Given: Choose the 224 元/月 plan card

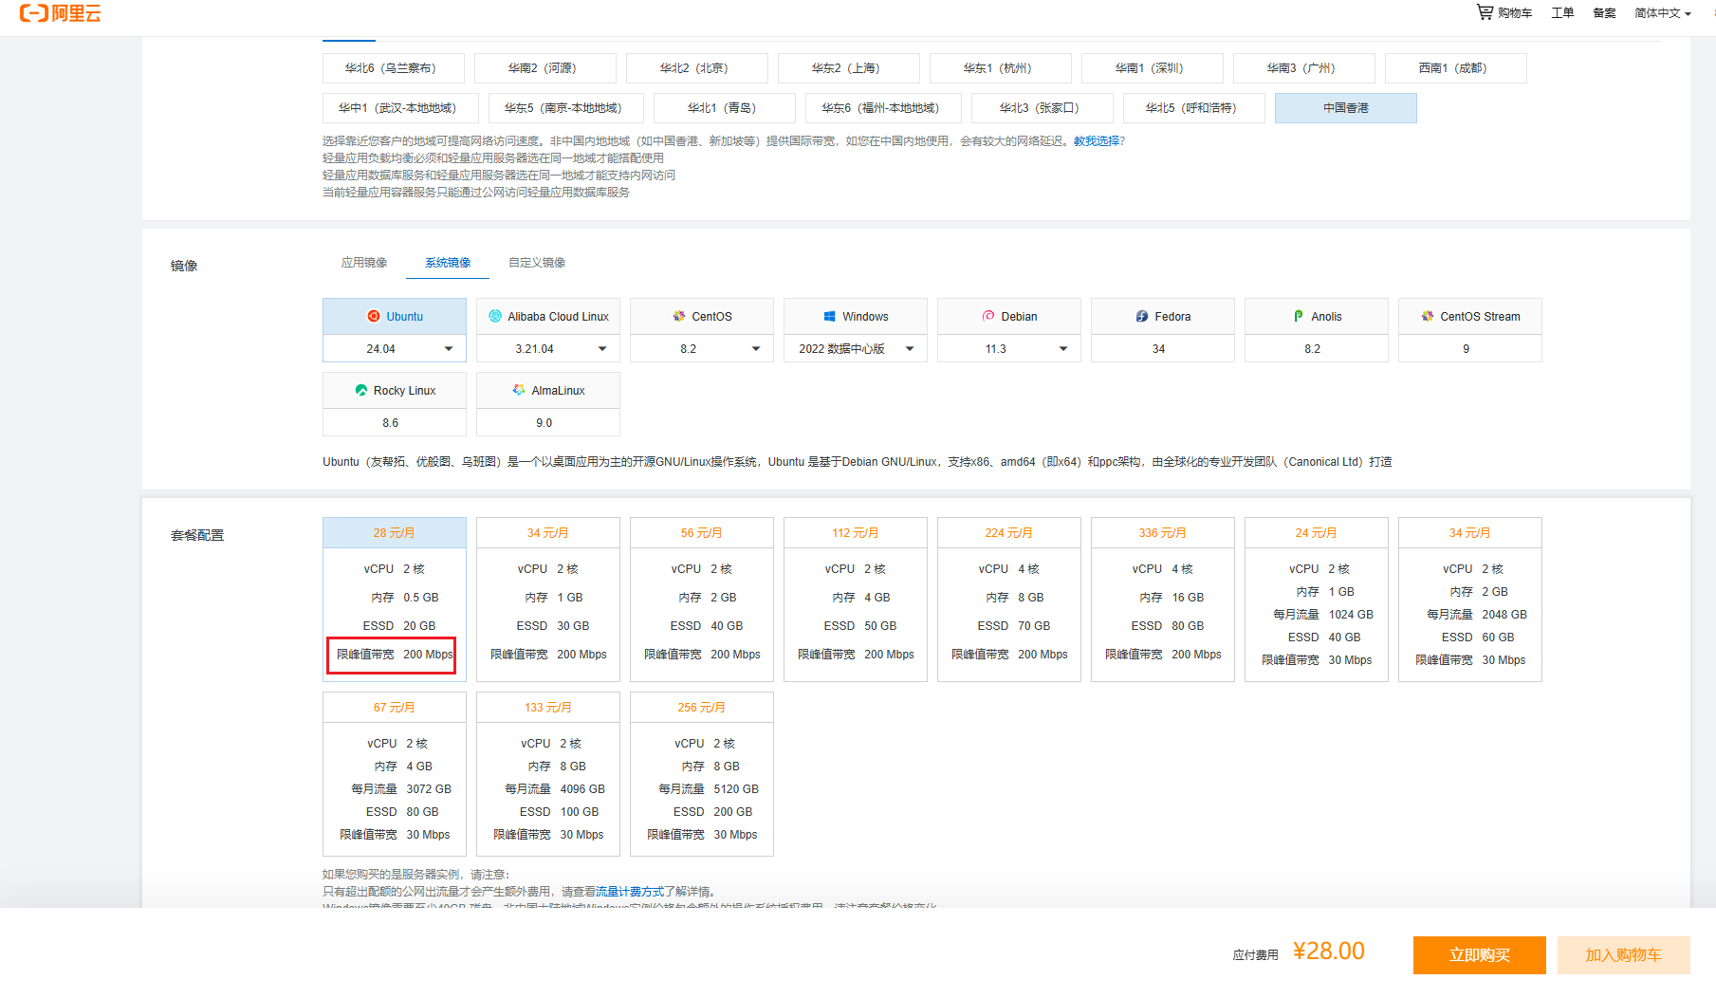Looking at the screenshot, I should 1009,600.
